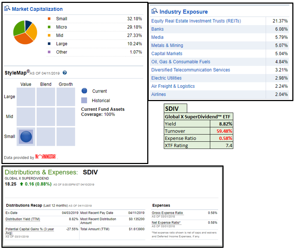Click the Market Capitalization magnifier icon
Screen dimensions: 297x250
[x=7, y=9]
